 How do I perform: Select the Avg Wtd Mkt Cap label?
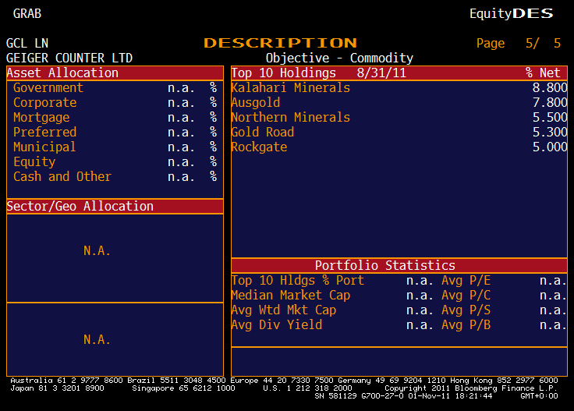[x=284, y=310]
